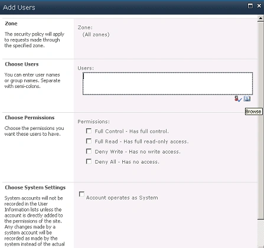The height and width of the screenshot is (248, 264).
Task: Focus the Users text box
Action: 168,83
